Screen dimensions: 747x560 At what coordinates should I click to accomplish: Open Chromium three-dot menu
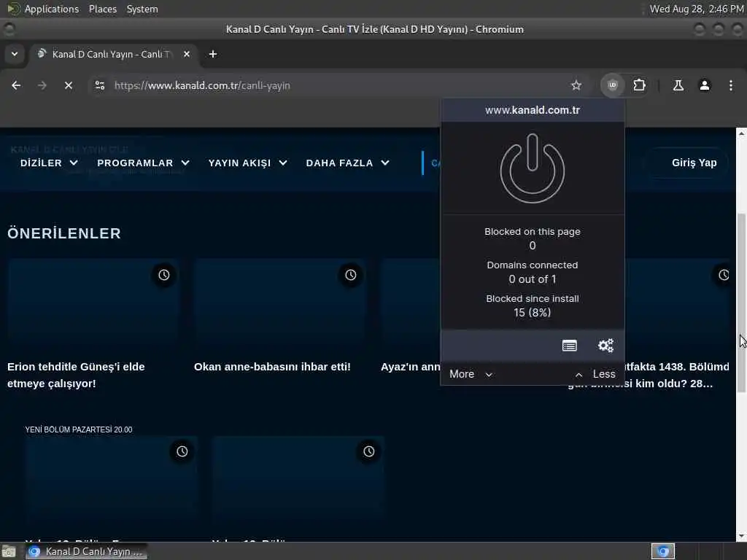[x=731, y=85]
